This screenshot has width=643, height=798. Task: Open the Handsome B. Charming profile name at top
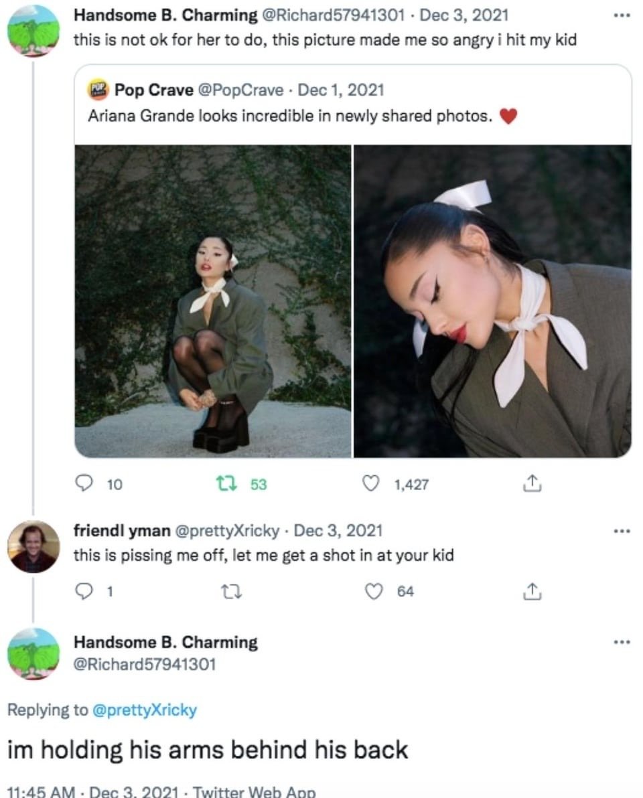tap(165, 15)
